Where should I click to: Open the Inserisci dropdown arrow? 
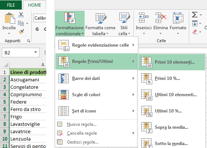coord(144,33)
